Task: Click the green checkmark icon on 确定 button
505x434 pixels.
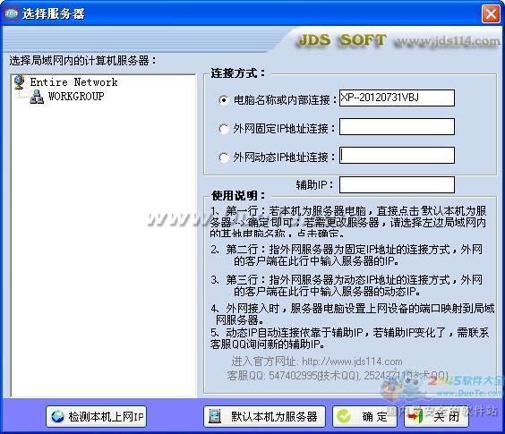Action: (344, 417)
